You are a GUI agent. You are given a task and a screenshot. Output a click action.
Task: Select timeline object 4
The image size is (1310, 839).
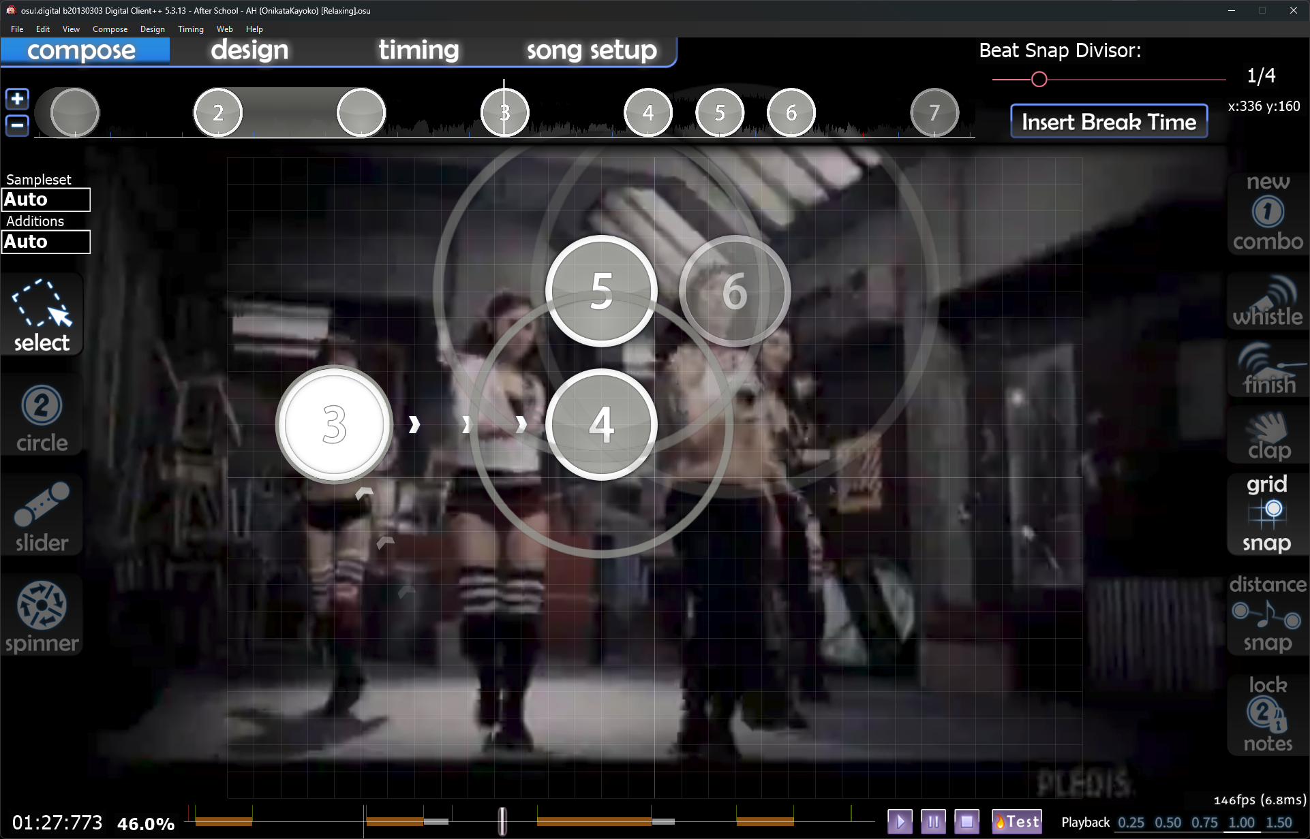click(x=648, y=112)
